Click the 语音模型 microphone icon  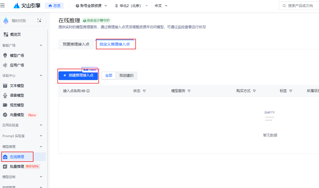coord(5,95)
